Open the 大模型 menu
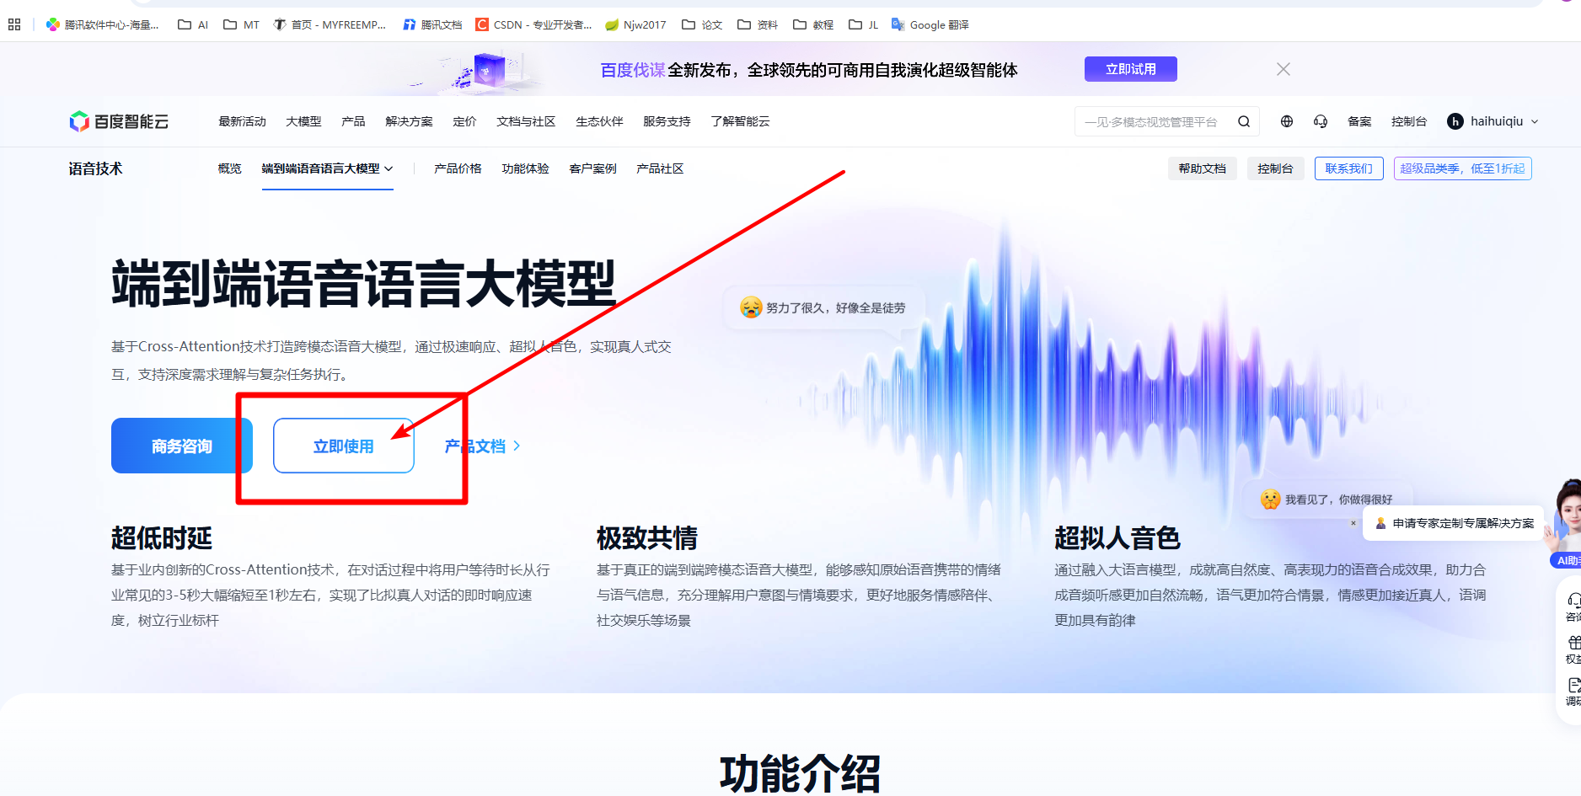Viewport: 1581px width, 796px height. (x=303, y=121)
